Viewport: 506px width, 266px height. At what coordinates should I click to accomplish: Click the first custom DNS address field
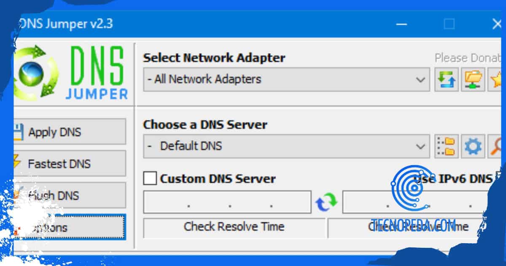pos(228,202)
